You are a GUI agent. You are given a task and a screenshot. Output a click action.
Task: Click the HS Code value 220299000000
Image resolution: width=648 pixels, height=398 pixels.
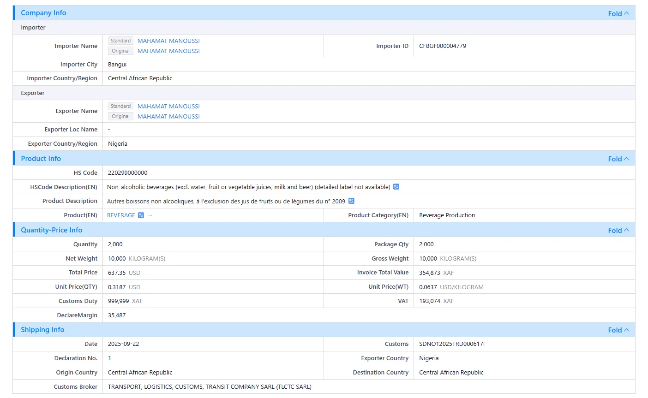(128, 173)
